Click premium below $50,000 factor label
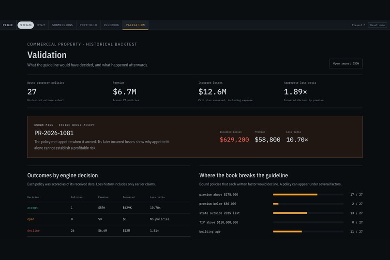Screen dimensions: 390x260 (x=218, y=204)
